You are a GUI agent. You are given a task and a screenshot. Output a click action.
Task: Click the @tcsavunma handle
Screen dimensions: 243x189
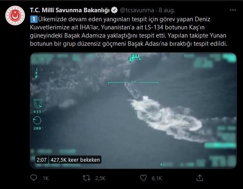tap(137, 10)
